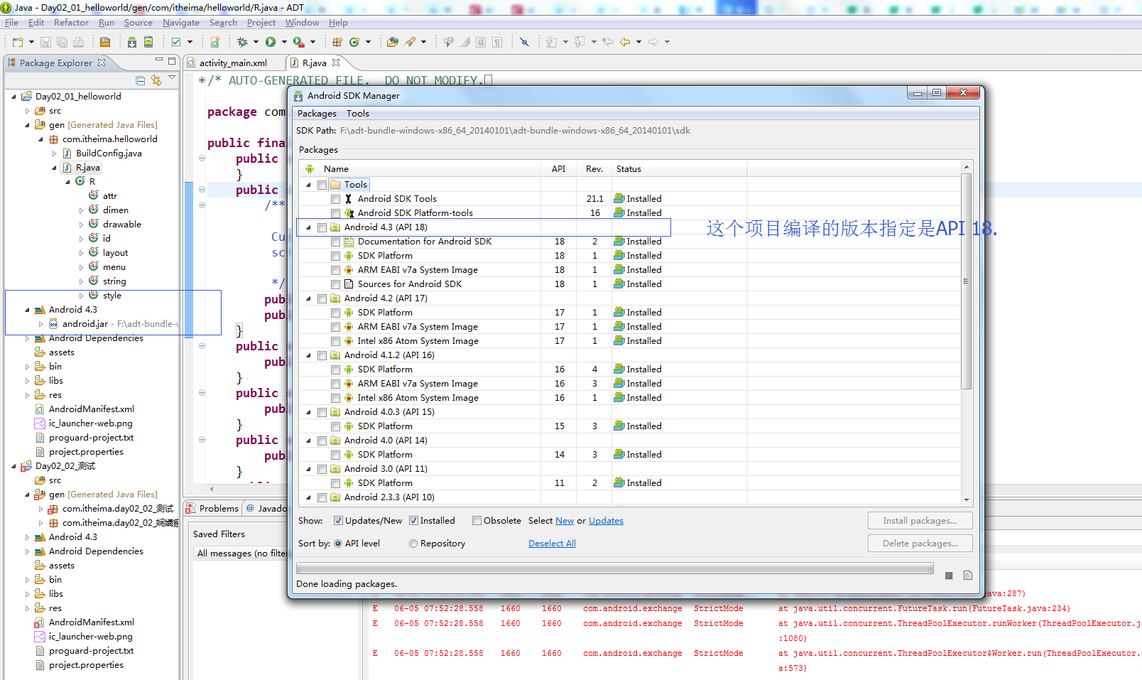The height and width of the screenshot is (680, 1142).
Task: Click the green Run icon
Action: pos(271,42)
